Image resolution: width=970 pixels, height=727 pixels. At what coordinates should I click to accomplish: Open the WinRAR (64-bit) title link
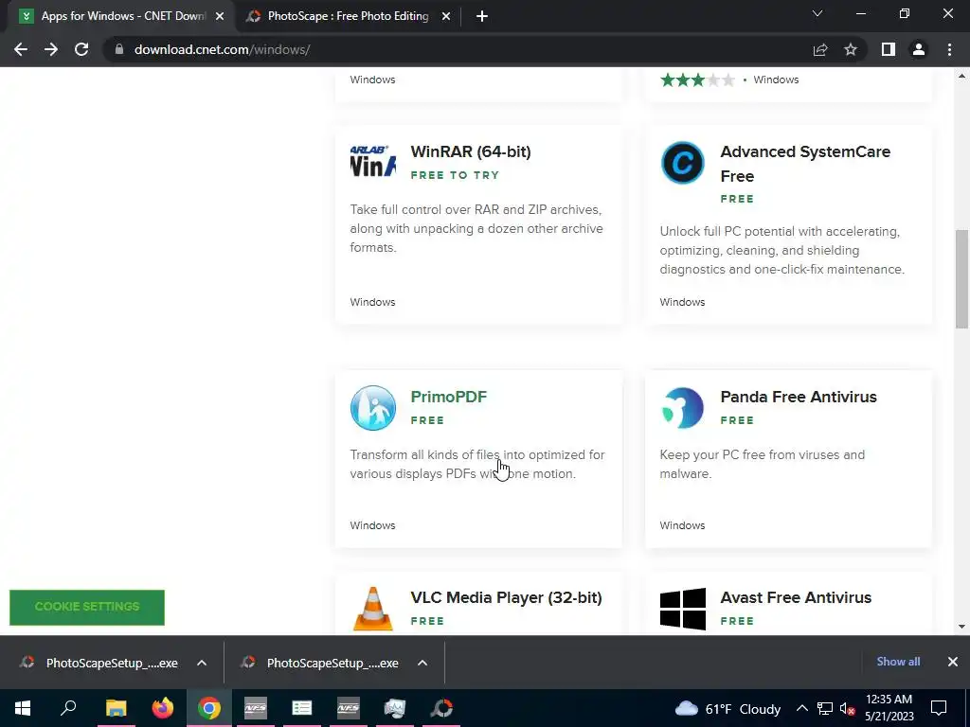coord(471,151)
